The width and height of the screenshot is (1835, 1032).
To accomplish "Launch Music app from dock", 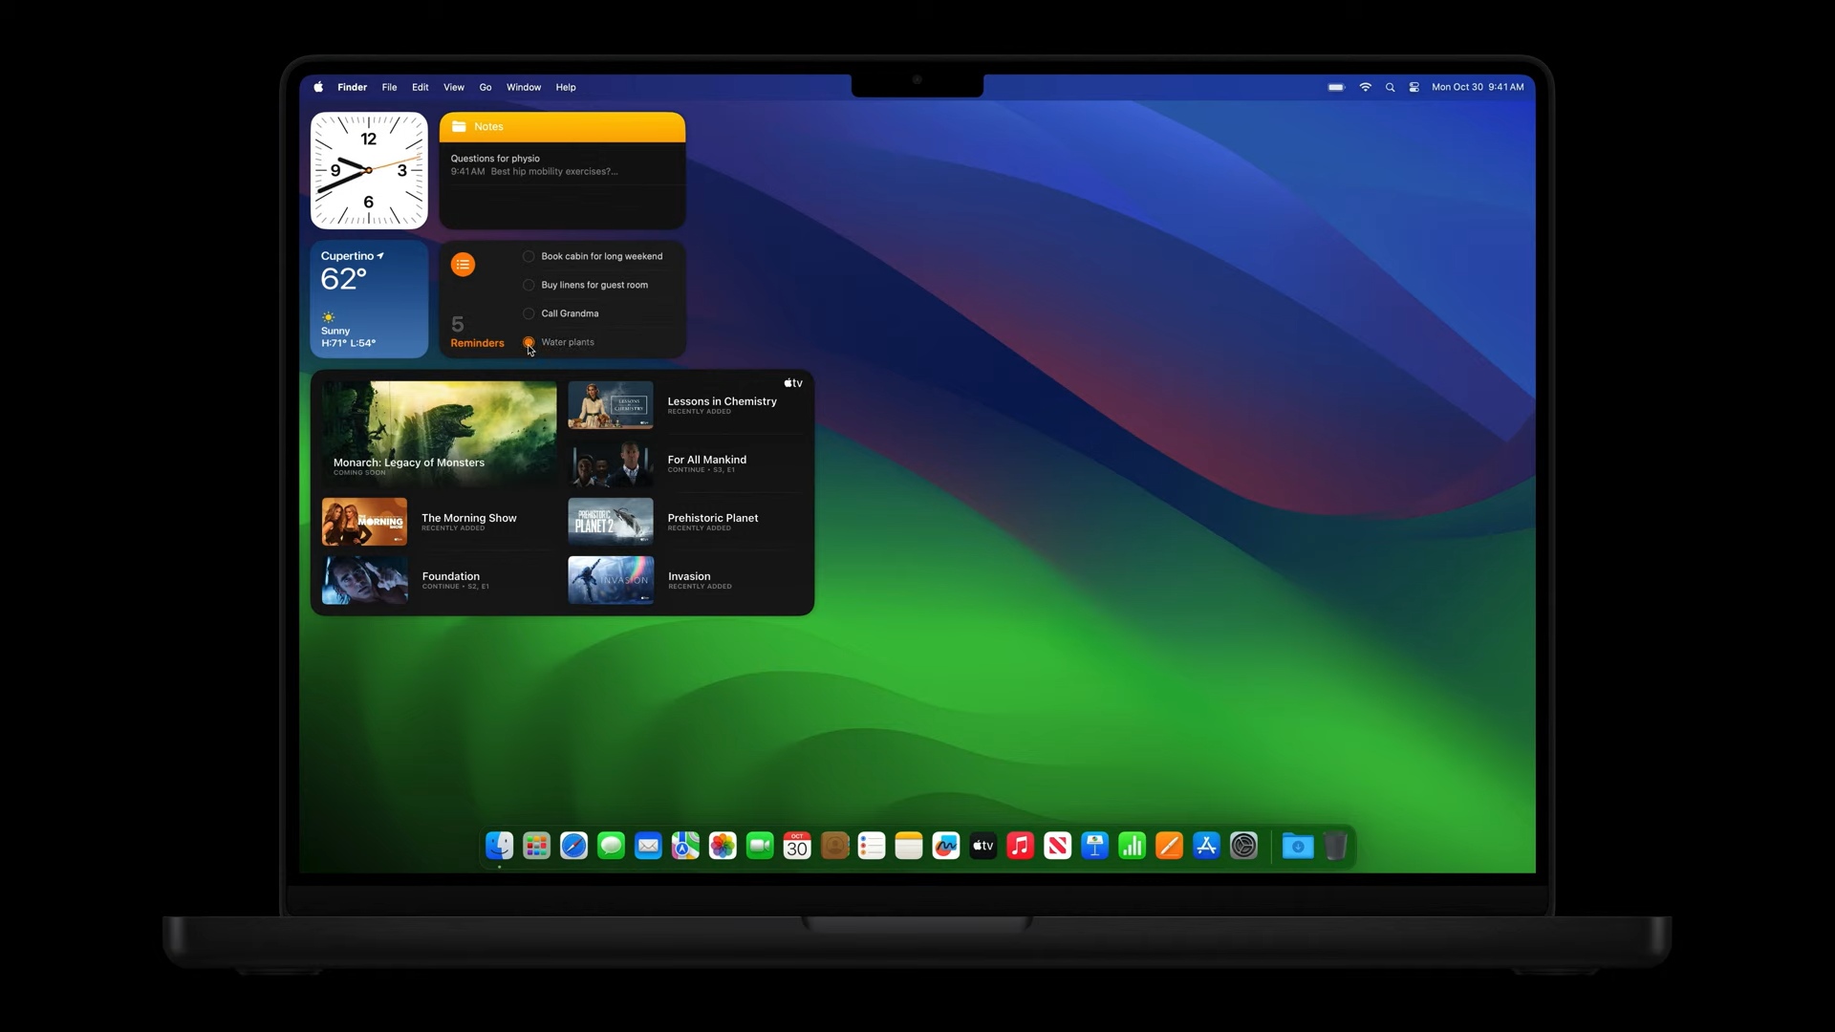I will (1021, 846).
